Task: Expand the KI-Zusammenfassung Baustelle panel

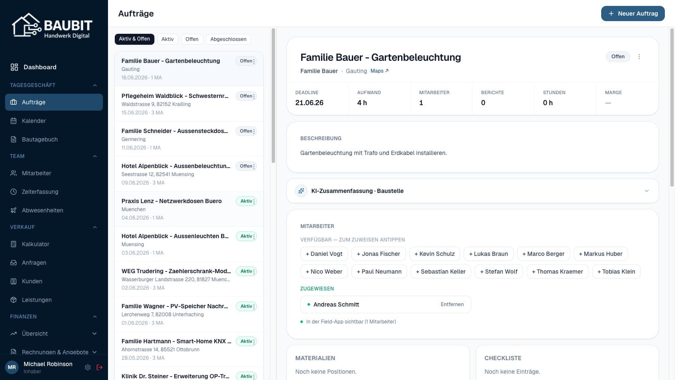Action: (472, 191)
